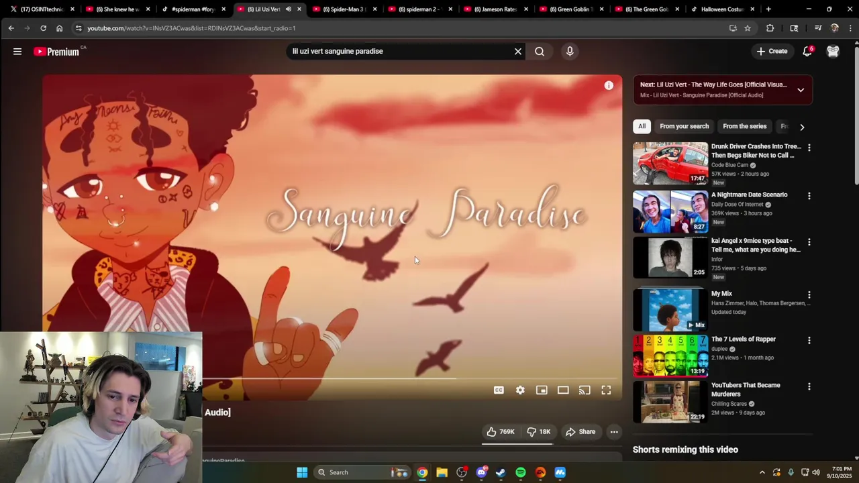
Task: Open the Drunk Driver Crashes thumbnail
Action: coord(670,164)
